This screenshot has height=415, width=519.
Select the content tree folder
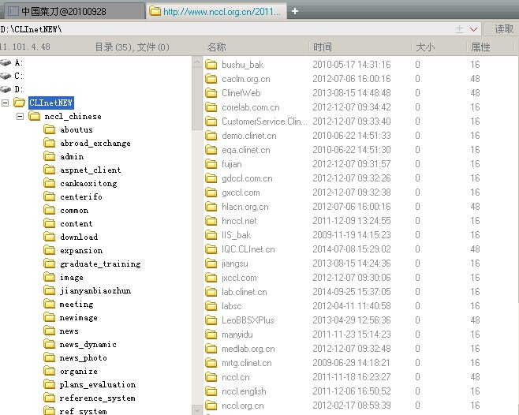point(77,223)
